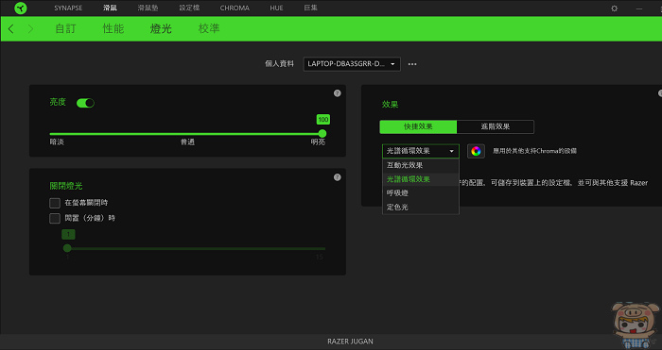Click the Razer logo icon
662x350 pixels.
(x=20, y=8)
